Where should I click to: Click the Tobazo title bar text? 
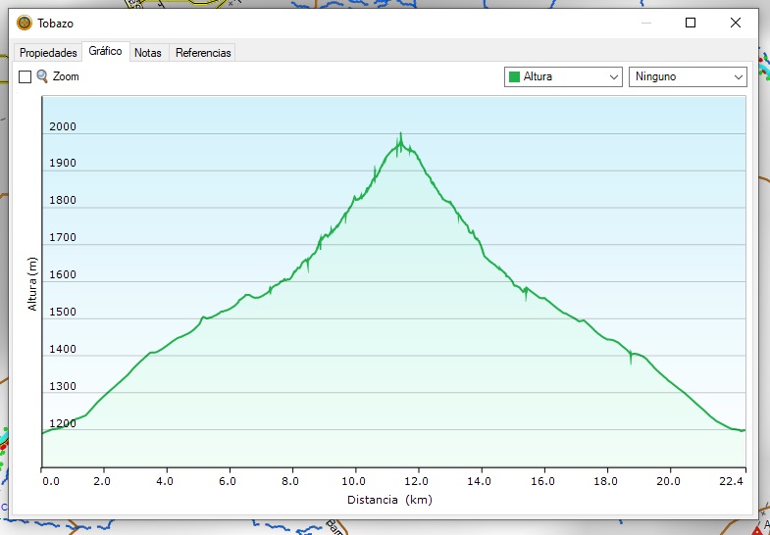coord(55,23)
